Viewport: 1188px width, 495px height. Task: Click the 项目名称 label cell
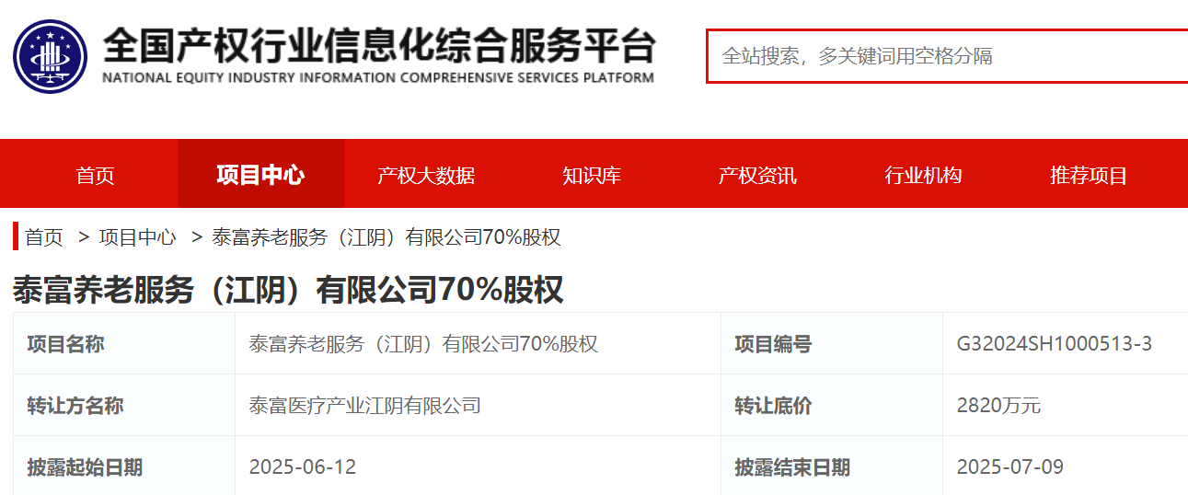[x=124, y=344]
